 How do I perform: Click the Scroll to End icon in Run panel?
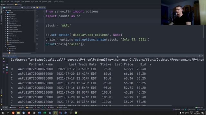tap(7, 67)
